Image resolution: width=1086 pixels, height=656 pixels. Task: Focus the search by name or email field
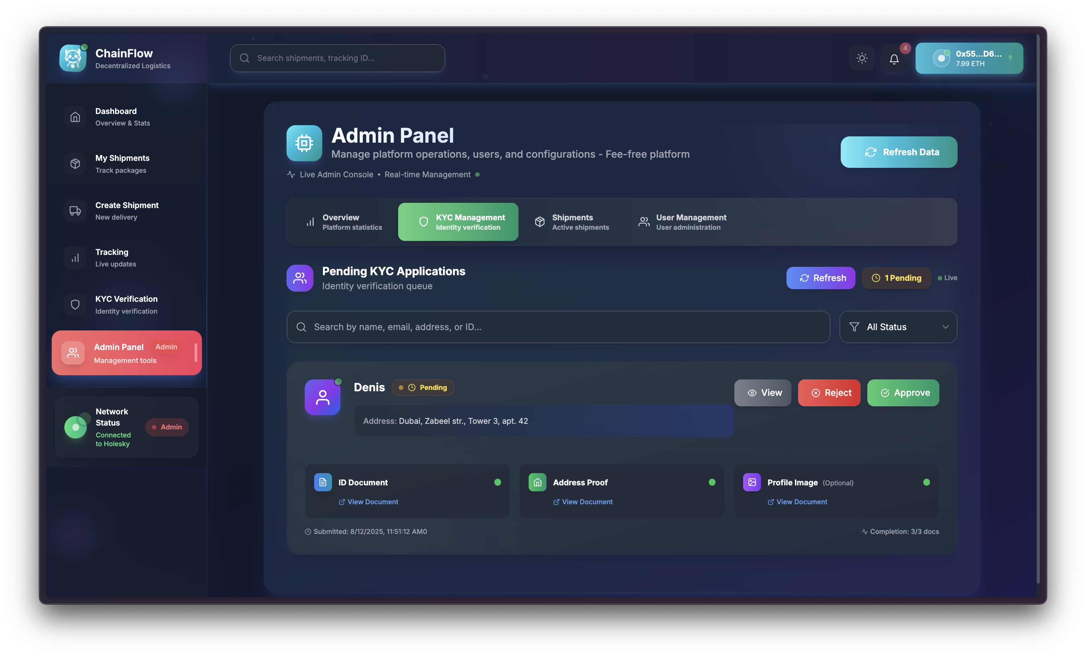558,327
